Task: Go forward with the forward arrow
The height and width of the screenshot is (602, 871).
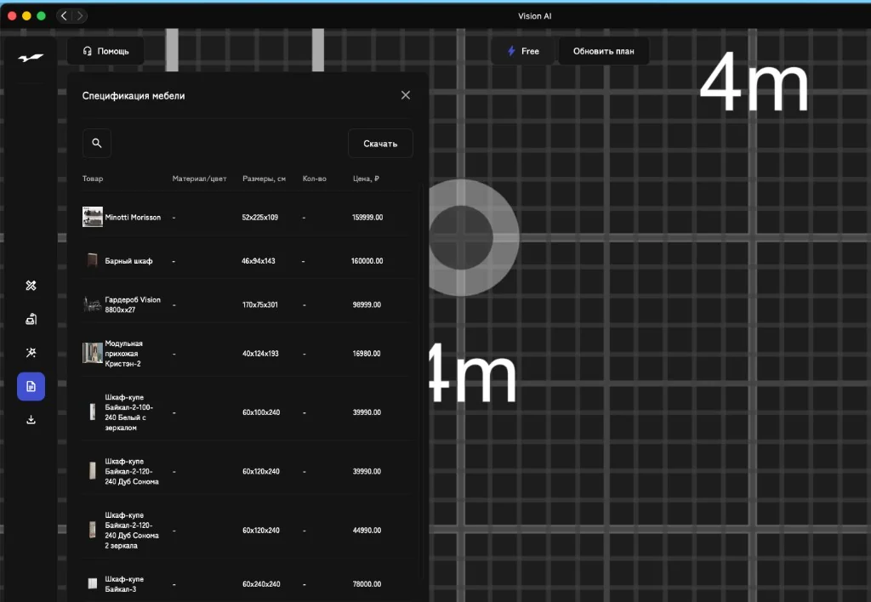Action: (x=79, y=15)
